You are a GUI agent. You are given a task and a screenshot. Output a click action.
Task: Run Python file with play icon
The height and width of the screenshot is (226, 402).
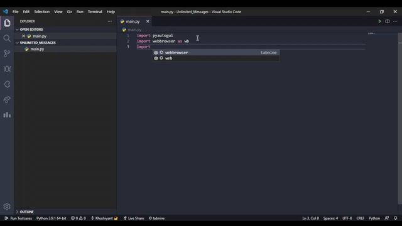(379, 21)
